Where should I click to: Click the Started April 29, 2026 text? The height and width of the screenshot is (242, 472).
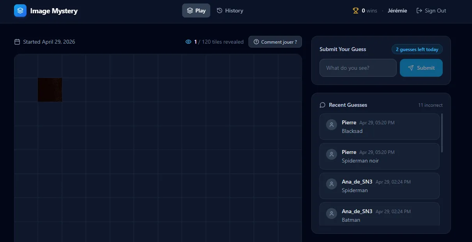click(49, 42)
